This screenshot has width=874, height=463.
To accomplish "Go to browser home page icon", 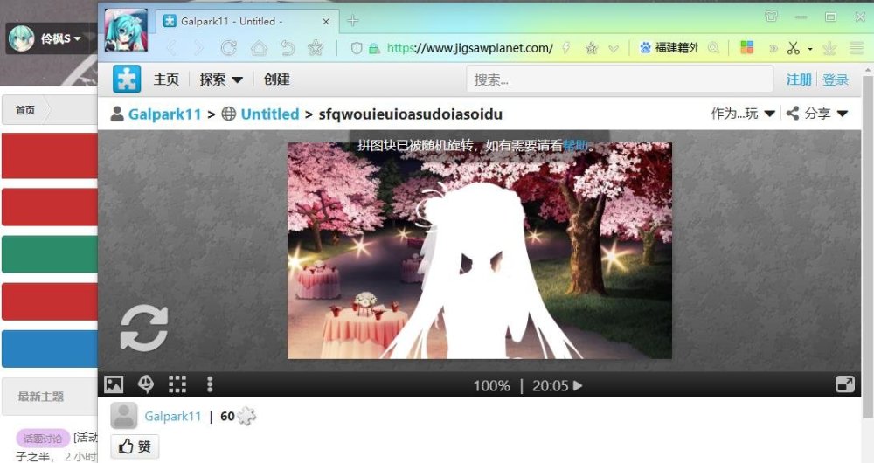I will click(x=259, y=48).
